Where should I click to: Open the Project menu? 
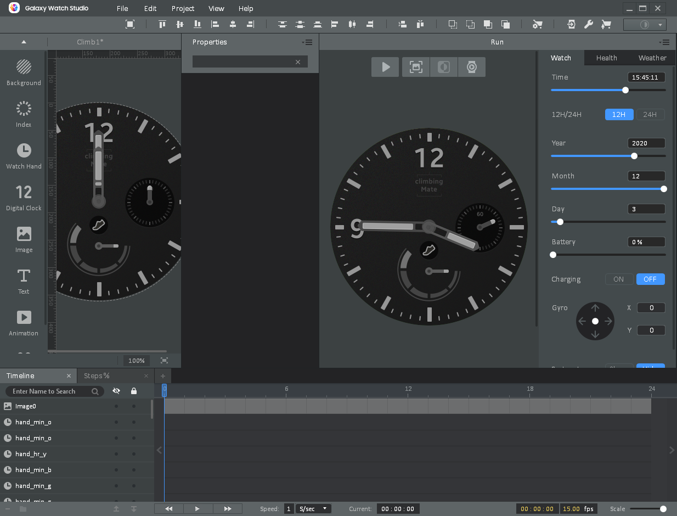(183, 8)
